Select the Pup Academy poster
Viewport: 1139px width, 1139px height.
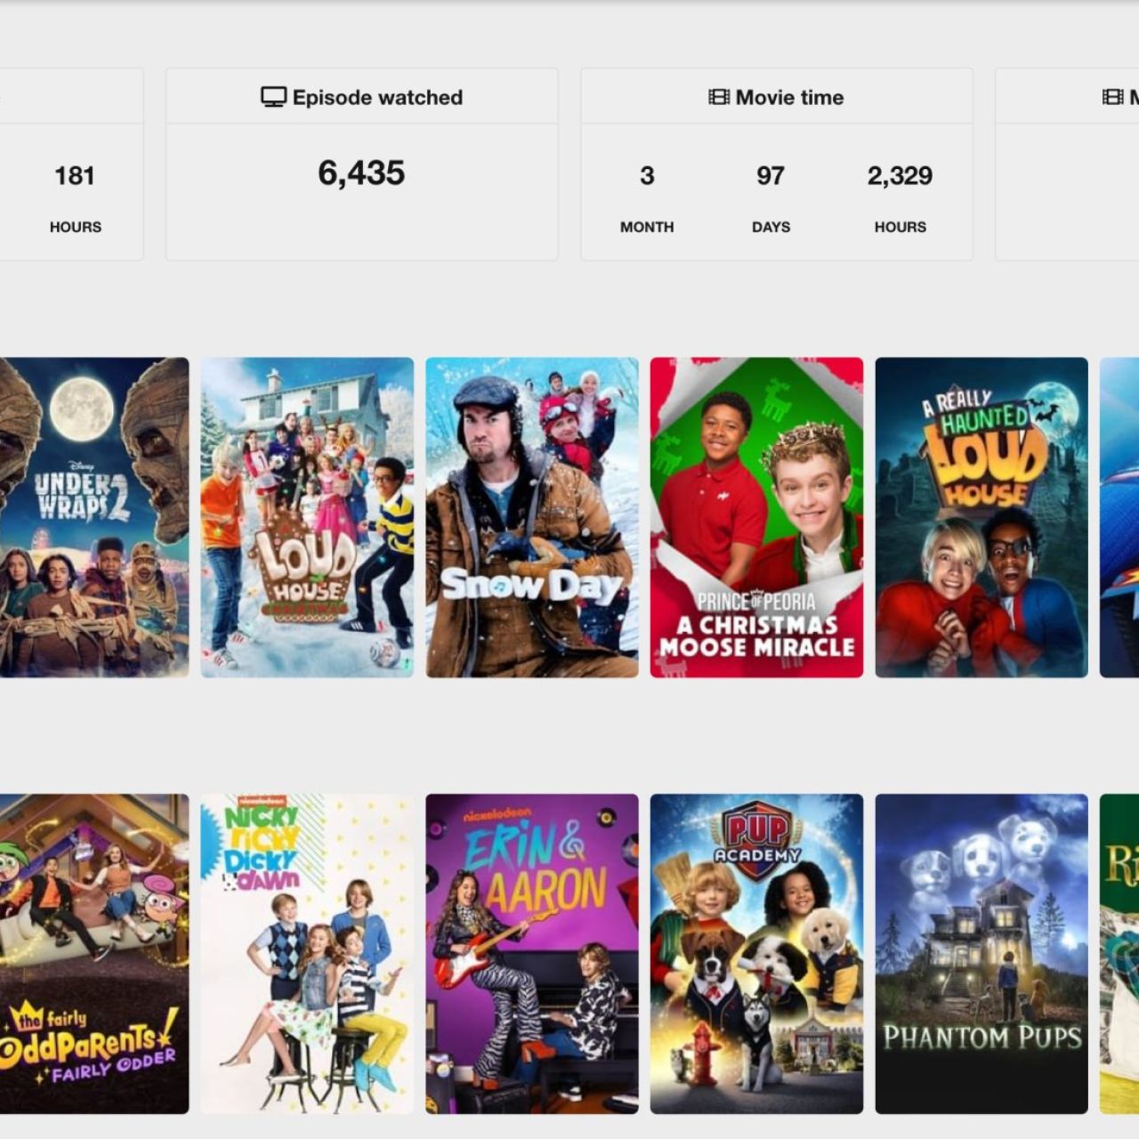(x=756, y=954)
